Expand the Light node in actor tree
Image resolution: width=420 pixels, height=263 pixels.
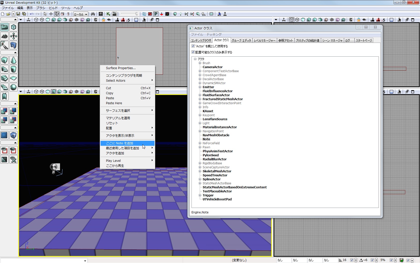(x=200, y=123)
